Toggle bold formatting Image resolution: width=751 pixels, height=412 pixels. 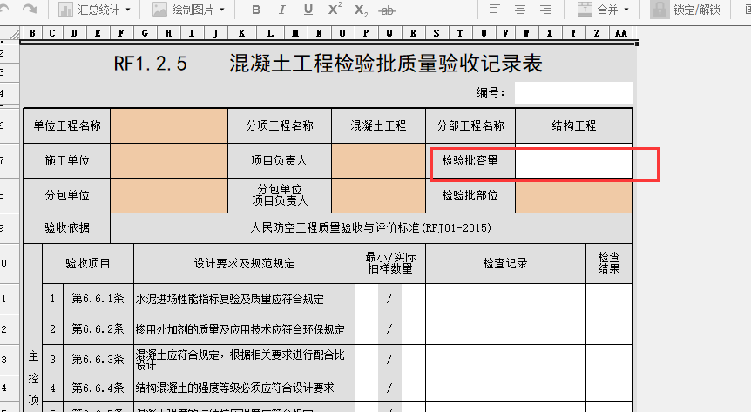pyautogui.click(x=256, y=10)
